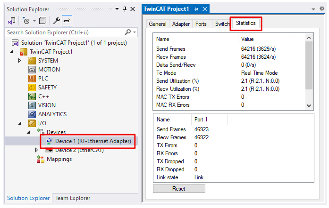Click the 'Link state' row
This screenshot has height=208, width=329.
coord(233,177)
